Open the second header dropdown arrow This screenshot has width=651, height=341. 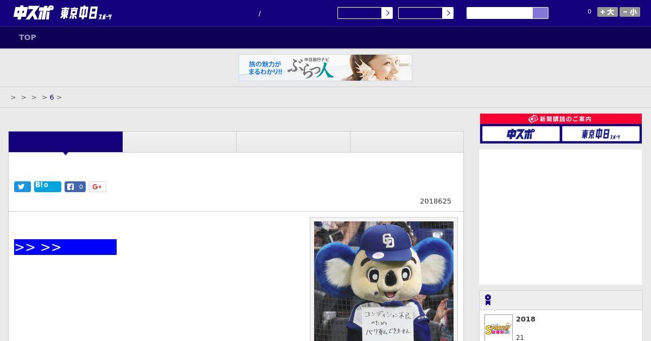click(448, 13)
